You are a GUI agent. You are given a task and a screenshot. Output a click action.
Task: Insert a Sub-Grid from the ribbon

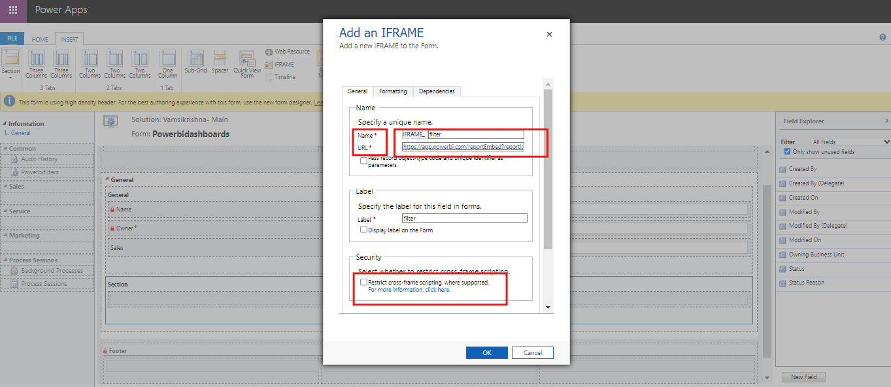tap(195, 61)
